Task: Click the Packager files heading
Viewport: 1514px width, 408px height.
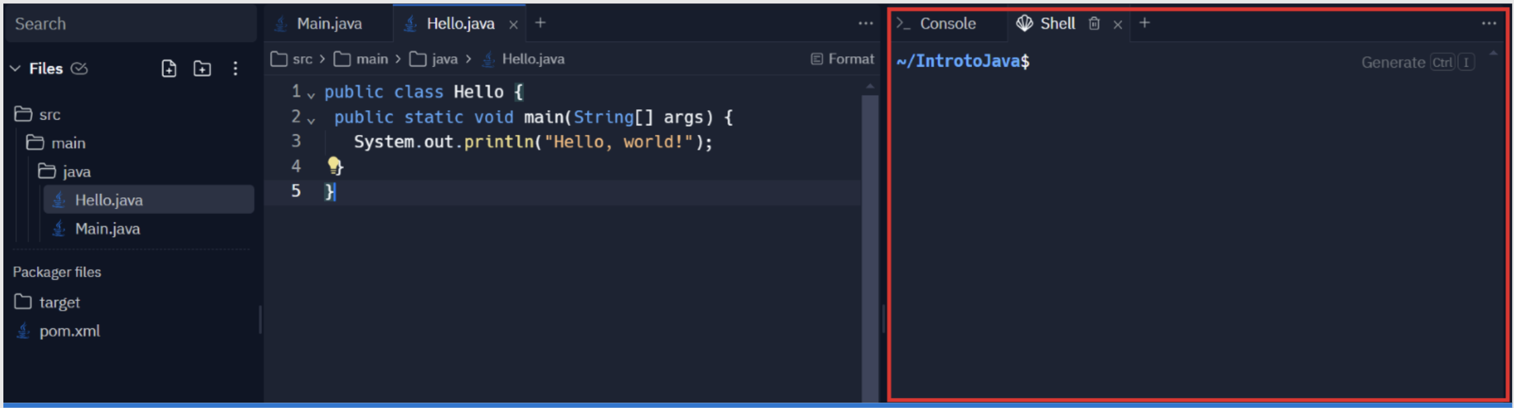Action: click(x=57, y=272)
